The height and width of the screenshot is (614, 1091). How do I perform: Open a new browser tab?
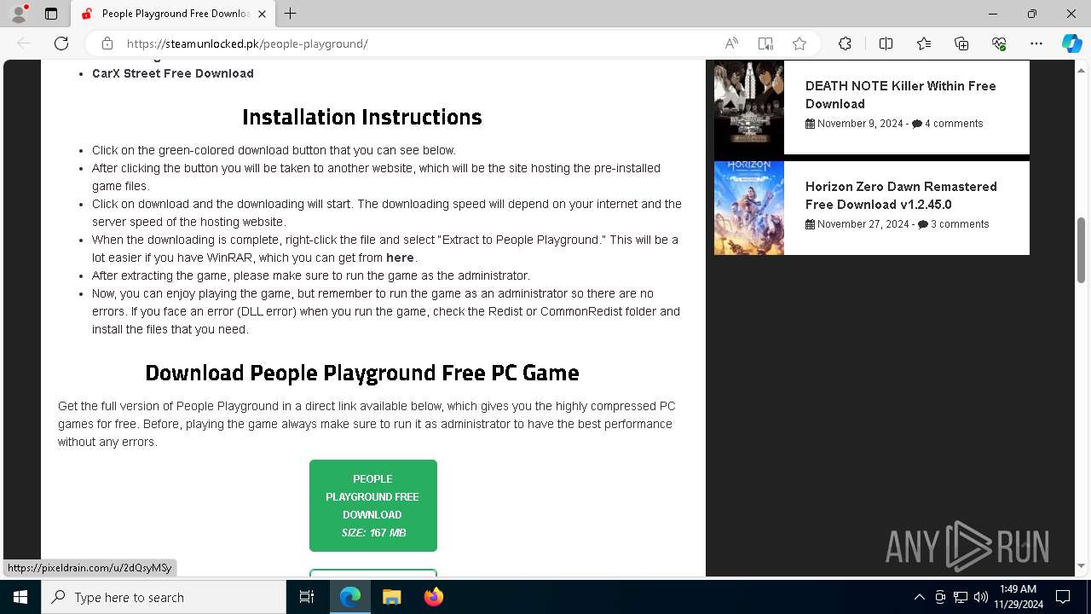(291, 14)
